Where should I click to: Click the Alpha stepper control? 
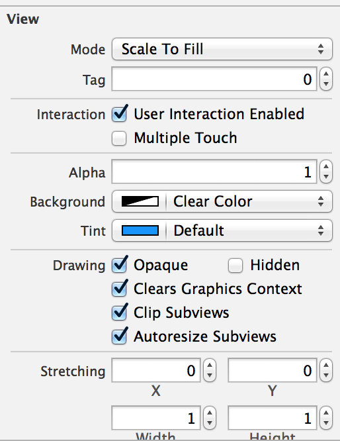pos(326,171)
